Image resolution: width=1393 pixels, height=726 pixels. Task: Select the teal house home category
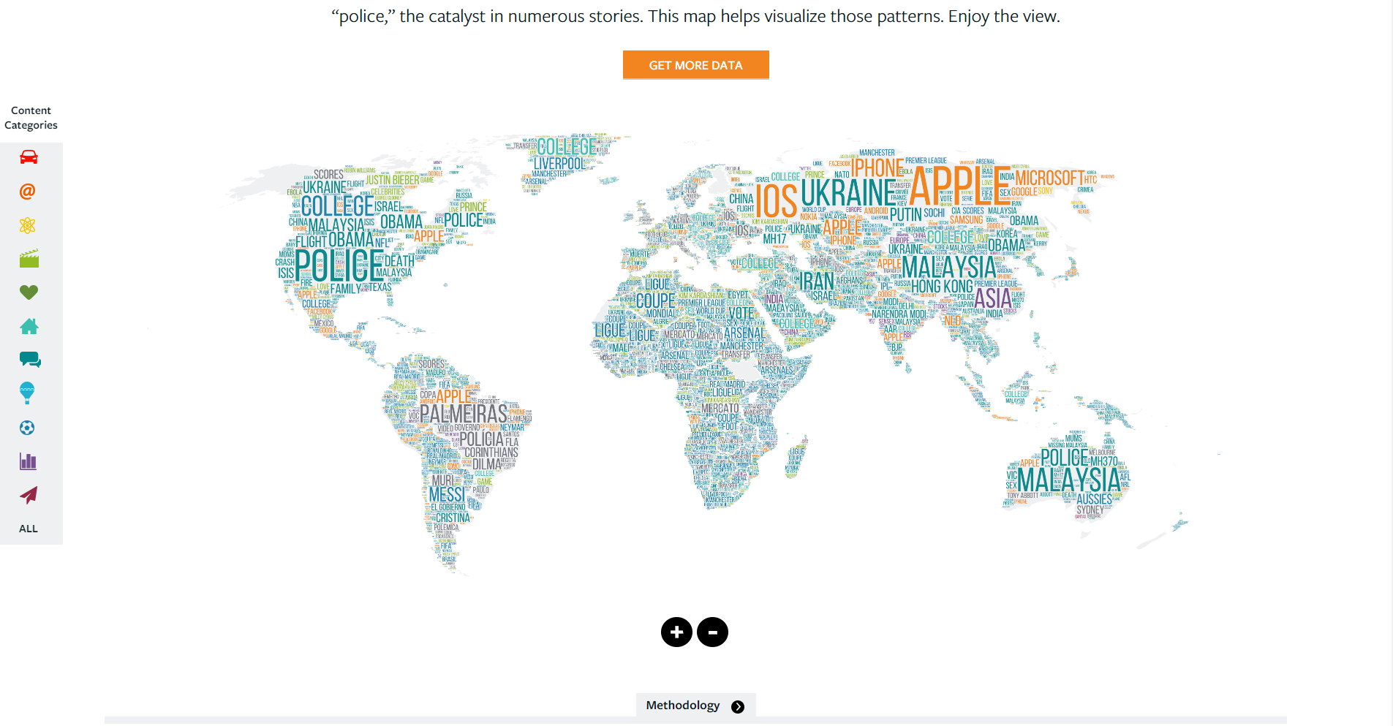[29, 326]
